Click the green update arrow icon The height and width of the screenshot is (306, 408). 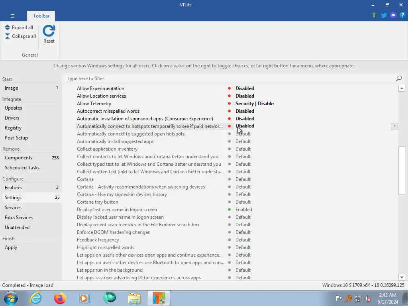tap(374, 15)
